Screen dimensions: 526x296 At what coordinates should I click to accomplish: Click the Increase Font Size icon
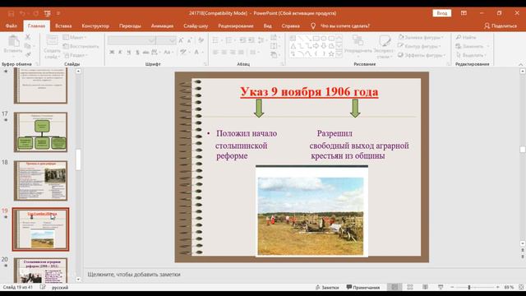point(181,40)
